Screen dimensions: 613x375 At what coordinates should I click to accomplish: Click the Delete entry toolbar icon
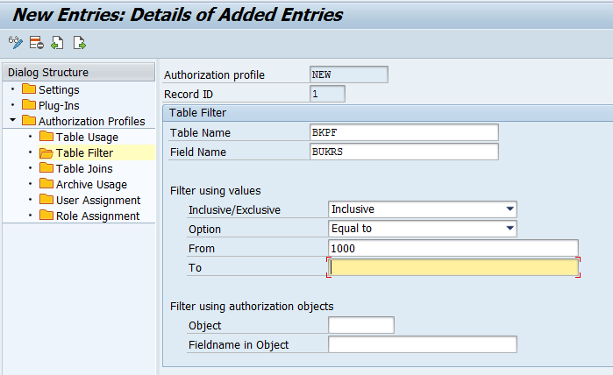36,42
